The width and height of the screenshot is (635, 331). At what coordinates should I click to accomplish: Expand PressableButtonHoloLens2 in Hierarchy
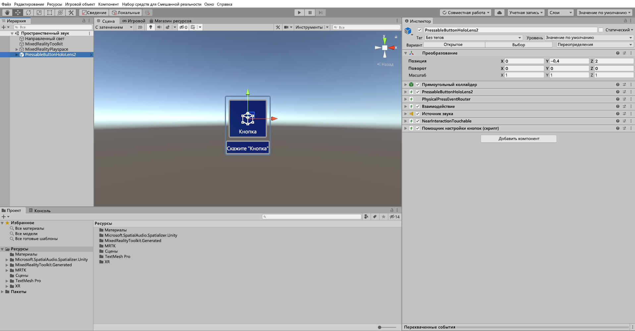pos(17,55)
